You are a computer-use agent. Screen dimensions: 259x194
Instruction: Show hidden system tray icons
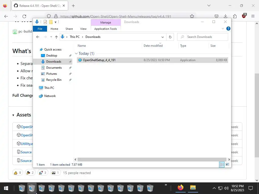(x=214, y=188)
